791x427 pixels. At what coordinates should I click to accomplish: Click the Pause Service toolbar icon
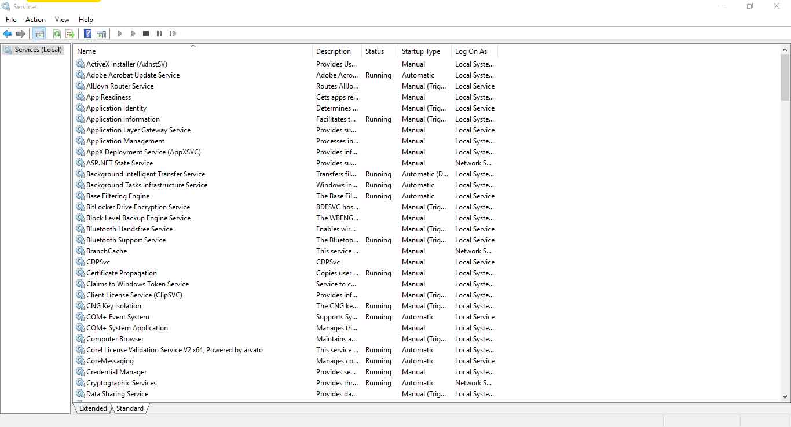point(159,34)
